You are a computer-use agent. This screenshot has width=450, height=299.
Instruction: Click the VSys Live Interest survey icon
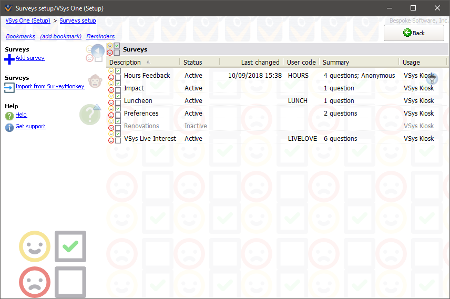tap(115, 139)
